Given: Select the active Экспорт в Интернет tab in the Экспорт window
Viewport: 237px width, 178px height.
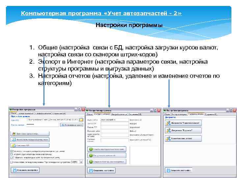Looking at the screenshot, I should pos(102,114).
